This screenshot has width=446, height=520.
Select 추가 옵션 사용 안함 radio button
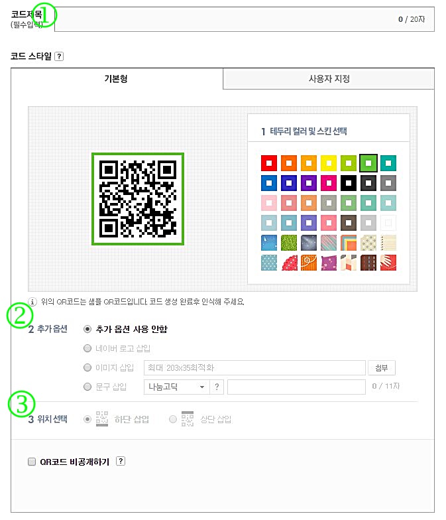coord(87,329)
